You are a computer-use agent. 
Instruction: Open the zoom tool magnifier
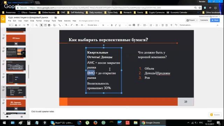point(37,25)
